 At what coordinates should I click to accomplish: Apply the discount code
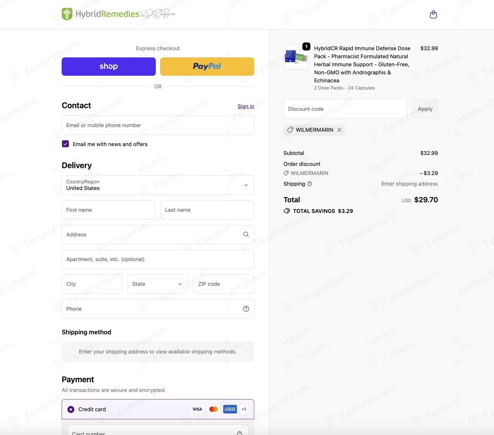[425, 109]
